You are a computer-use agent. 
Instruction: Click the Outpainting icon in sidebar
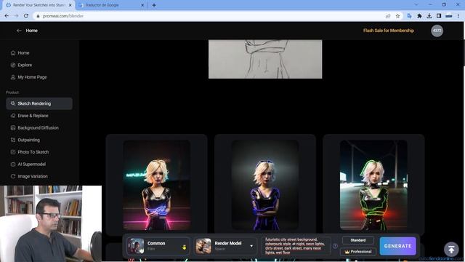[13, 140]
